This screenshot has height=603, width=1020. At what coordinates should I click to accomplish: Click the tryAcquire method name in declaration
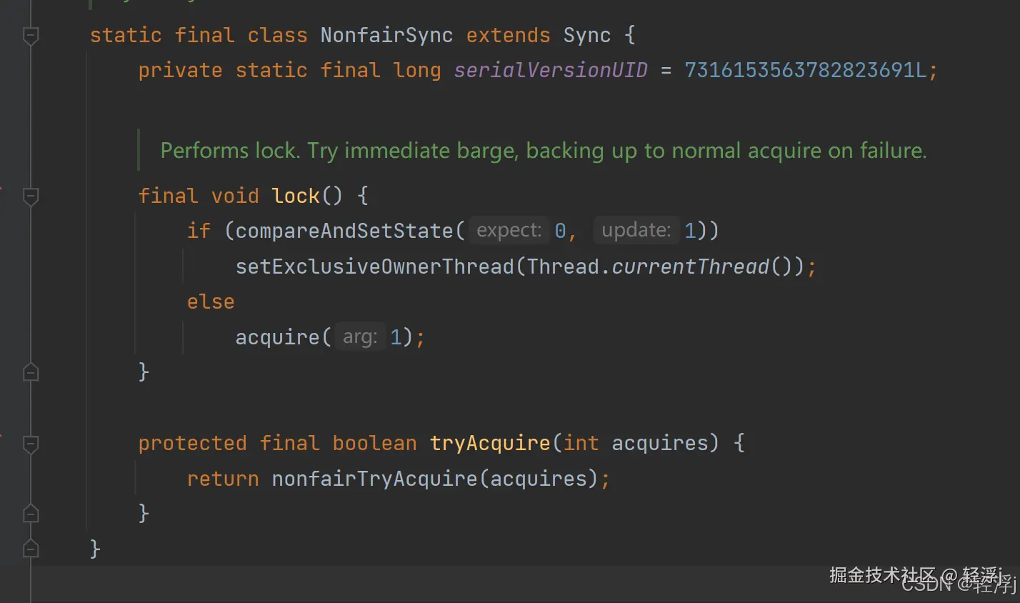pos(490,443)
